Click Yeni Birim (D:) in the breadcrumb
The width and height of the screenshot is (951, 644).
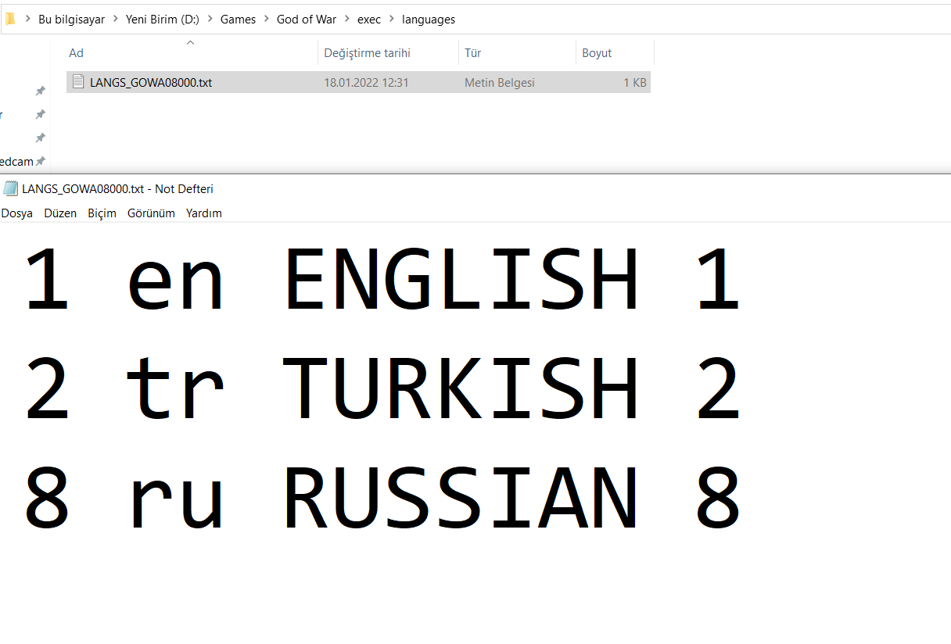click(x=163, y=20)
